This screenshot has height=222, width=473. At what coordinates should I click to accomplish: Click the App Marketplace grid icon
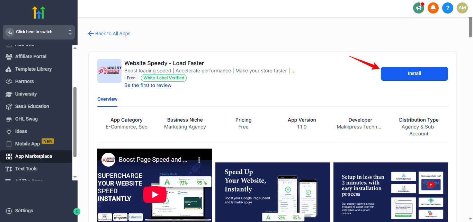click(x=9, y=156)
